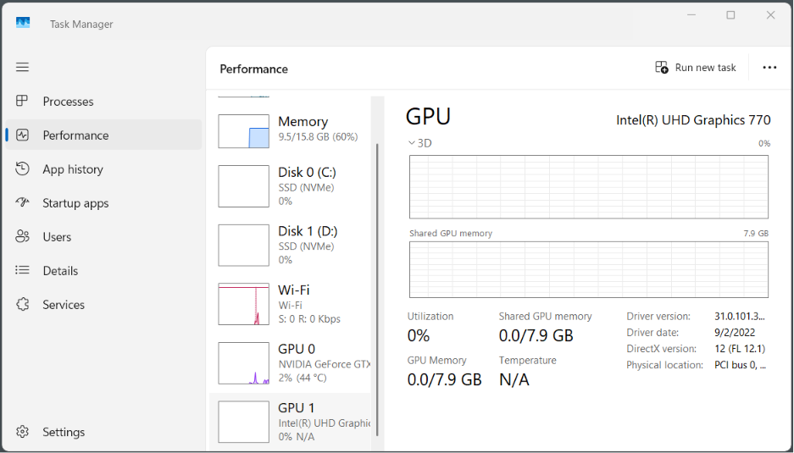This screenshot has height=453, width=794.
Task: Click the Run new task button
Action: tap(696, 68)
